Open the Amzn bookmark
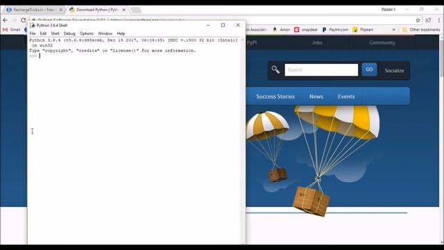444x250 pixels. tap(281, 29)
